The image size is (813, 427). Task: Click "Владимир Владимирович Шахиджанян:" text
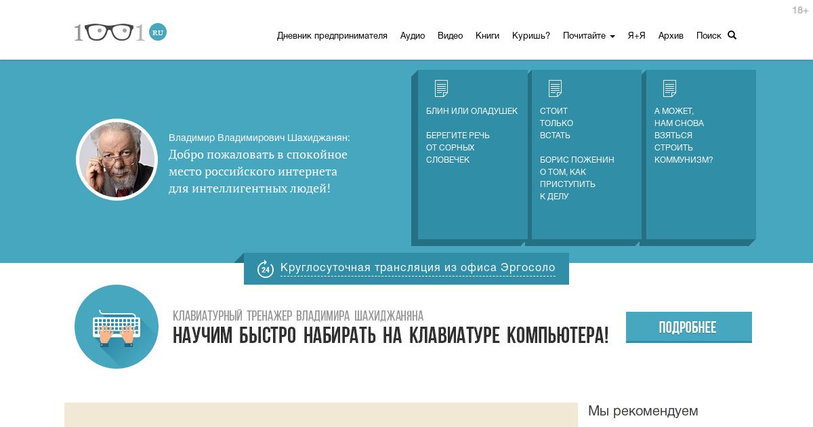259,138
